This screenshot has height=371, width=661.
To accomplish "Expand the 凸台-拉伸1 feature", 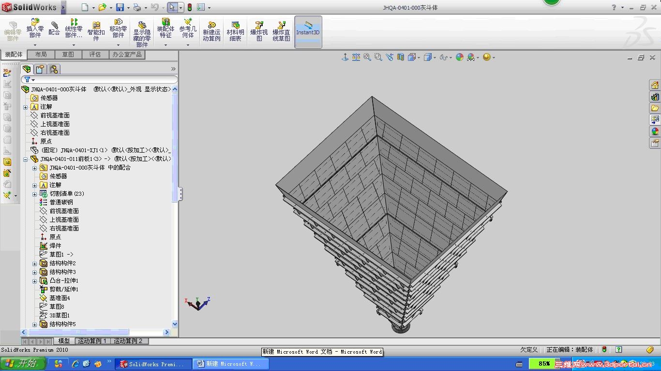I will [35, 281].
